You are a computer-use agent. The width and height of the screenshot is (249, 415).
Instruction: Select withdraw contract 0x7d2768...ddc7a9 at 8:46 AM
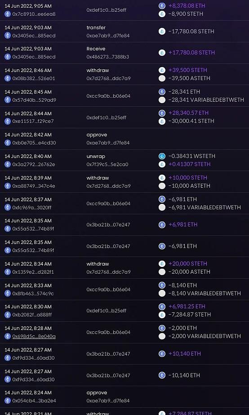click(108, 79)
